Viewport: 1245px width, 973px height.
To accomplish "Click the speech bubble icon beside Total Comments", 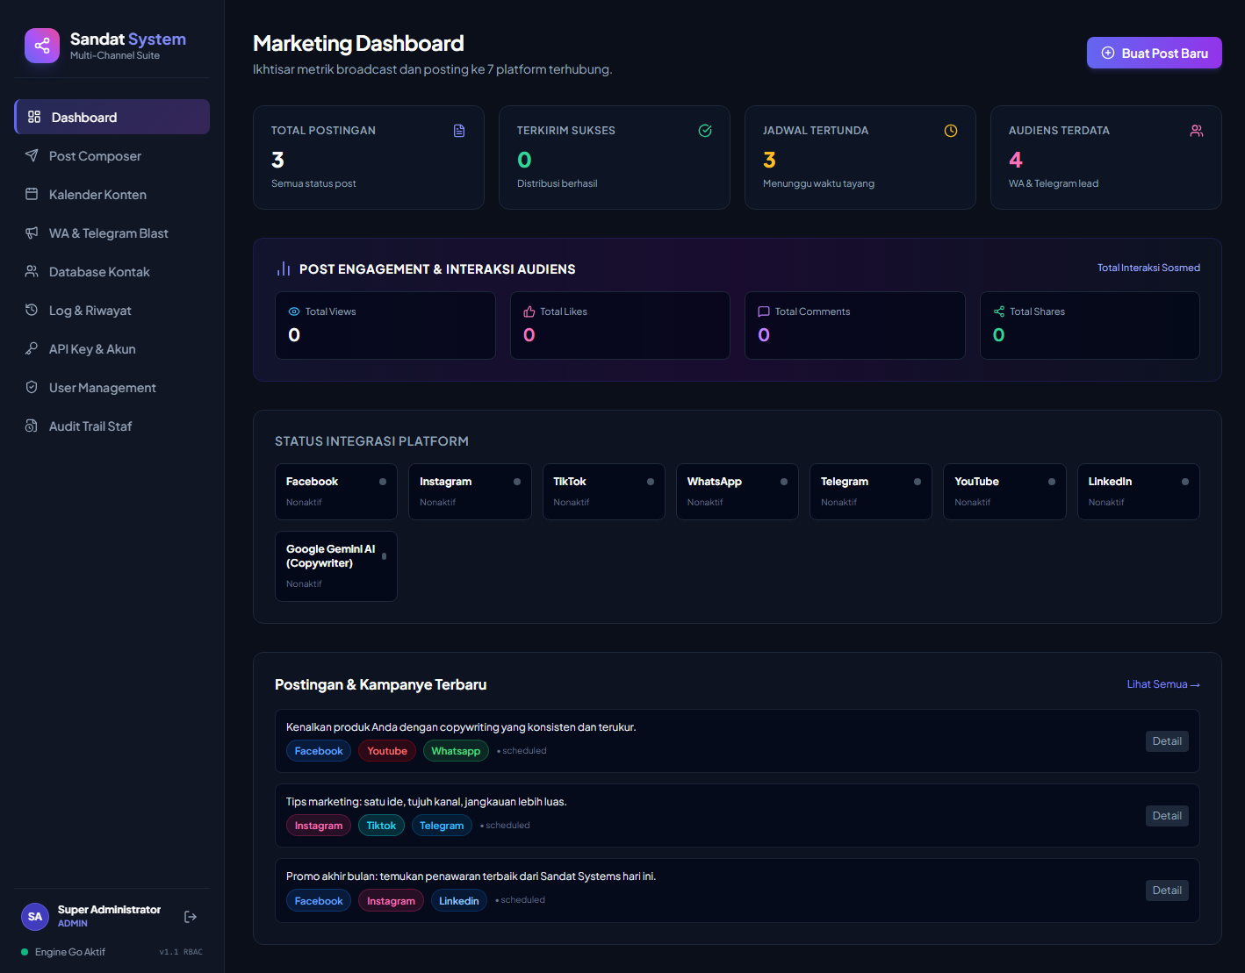I will pos(764,311).
